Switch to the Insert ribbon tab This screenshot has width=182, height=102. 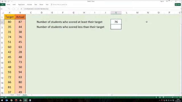(x=14, y=5)
